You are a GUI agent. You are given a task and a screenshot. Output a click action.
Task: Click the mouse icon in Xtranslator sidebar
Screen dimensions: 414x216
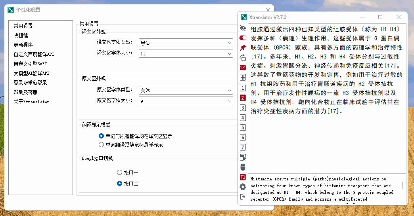[x=243, y=167]
